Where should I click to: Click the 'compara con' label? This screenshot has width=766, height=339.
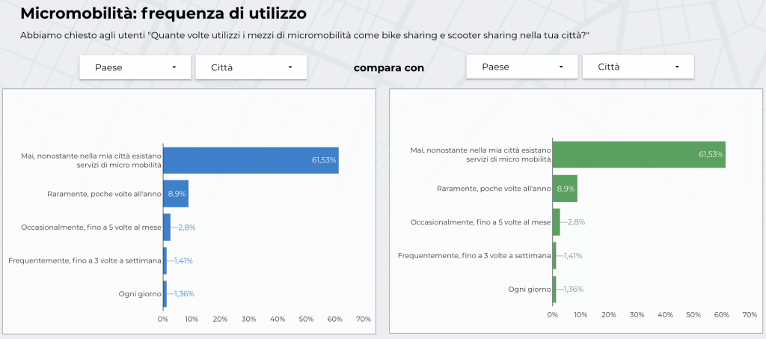[389, 67]
